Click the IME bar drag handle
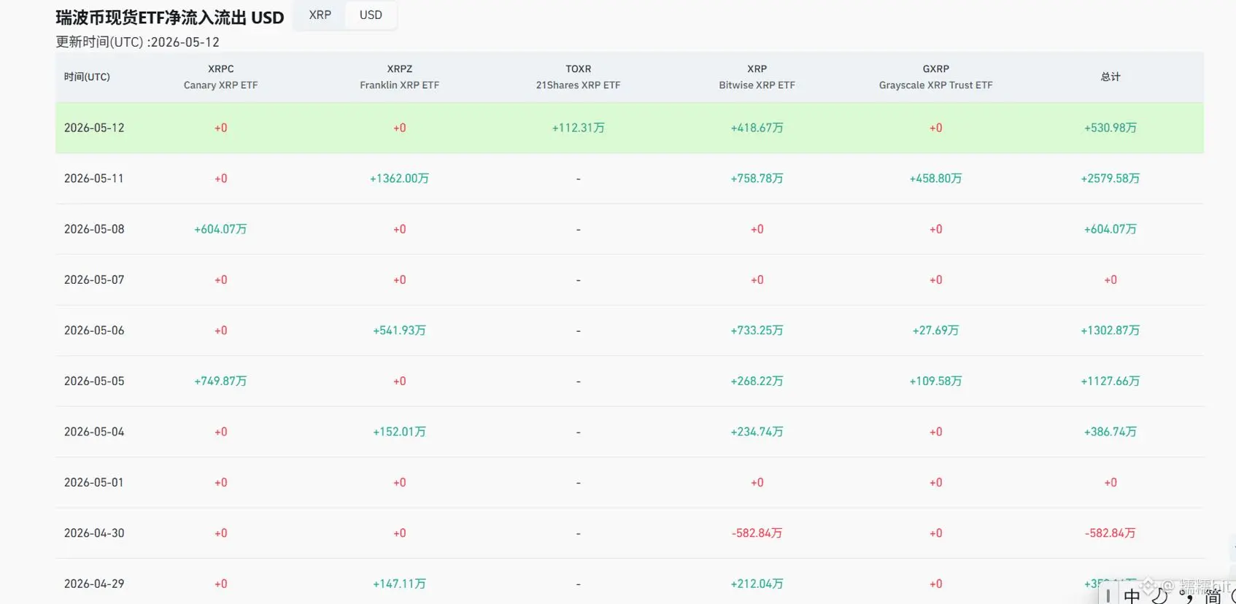This screenshot has height=604, width=1236. (x=1108, y=596)
